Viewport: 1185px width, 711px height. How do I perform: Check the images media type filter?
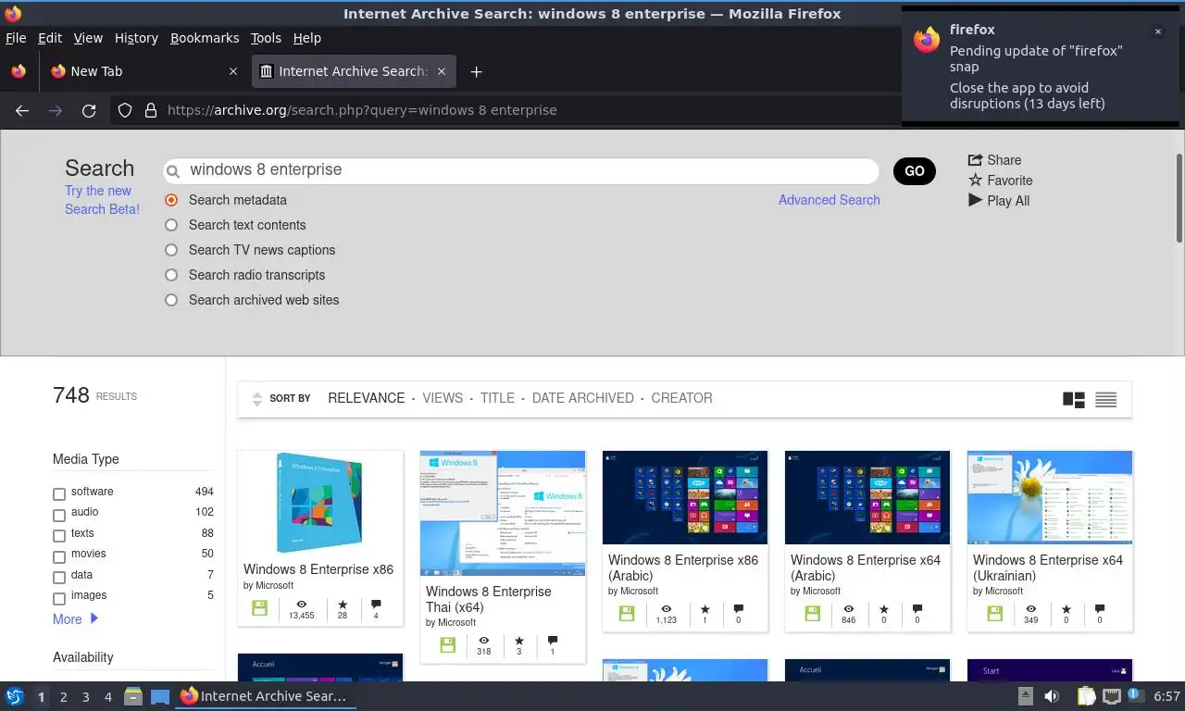(59, 599)
